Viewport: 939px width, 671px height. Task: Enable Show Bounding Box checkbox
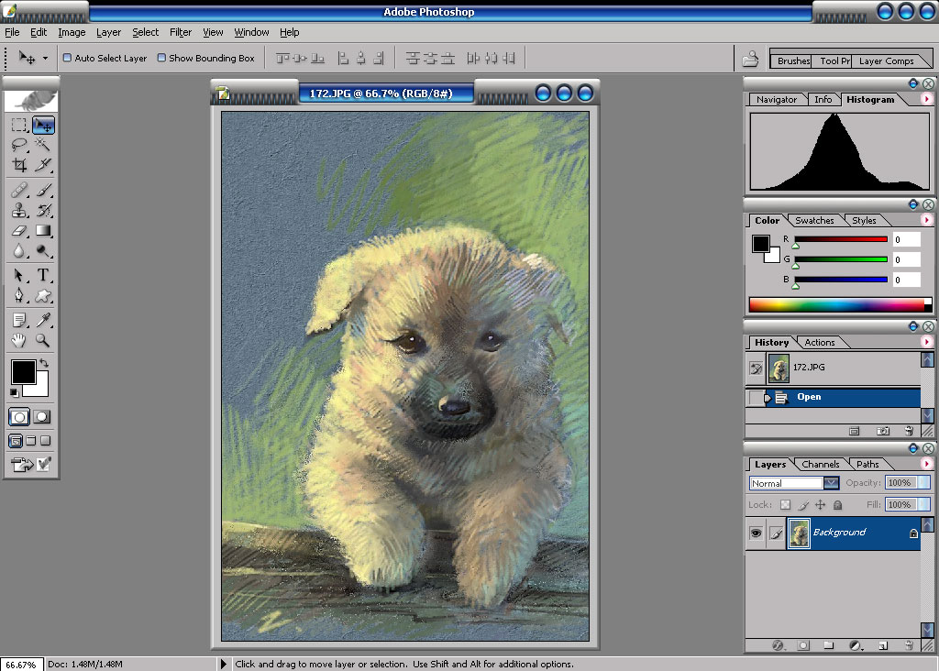tap(161, 58)
